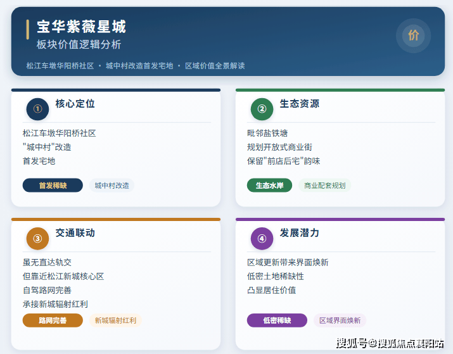Select the 城中村改造 light tag
The image size is (453, 354).
(112, 186)
